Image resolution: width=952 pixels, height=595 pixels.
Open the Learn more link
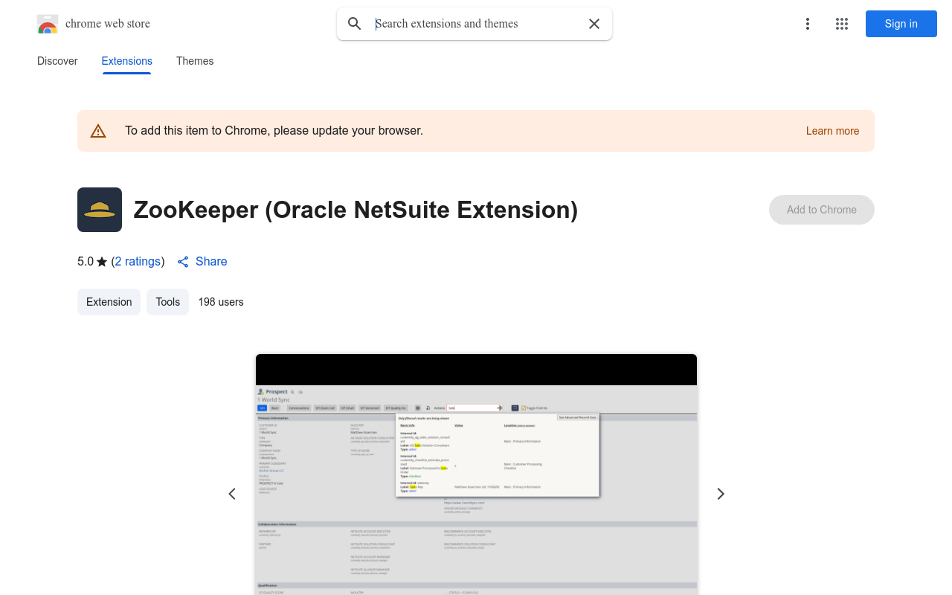(833, 131)
